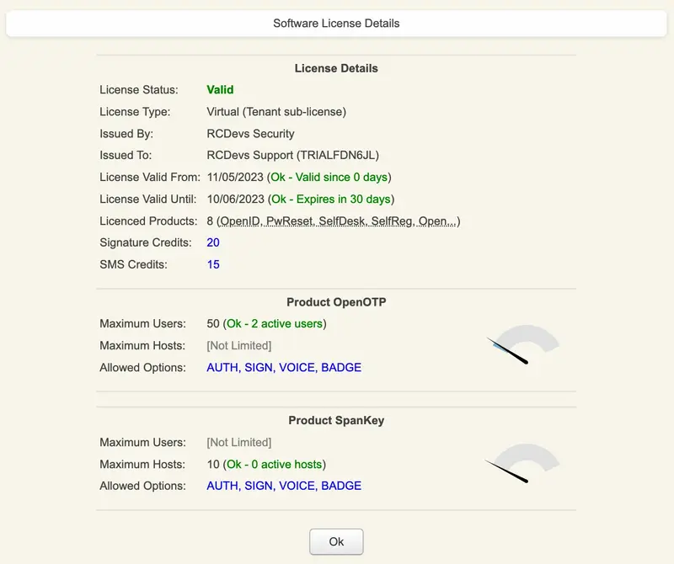Click the License Type label
Image resolution: width=674 pixels, height=564 pixels.
(x=135, y=112)
